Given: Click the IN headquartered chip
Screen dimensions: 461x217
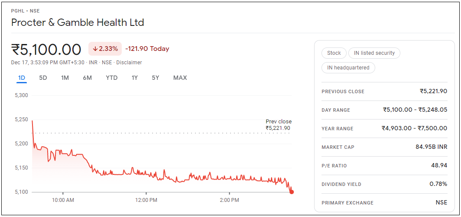Looking at the screenshot, I should [x=348, y=68].
